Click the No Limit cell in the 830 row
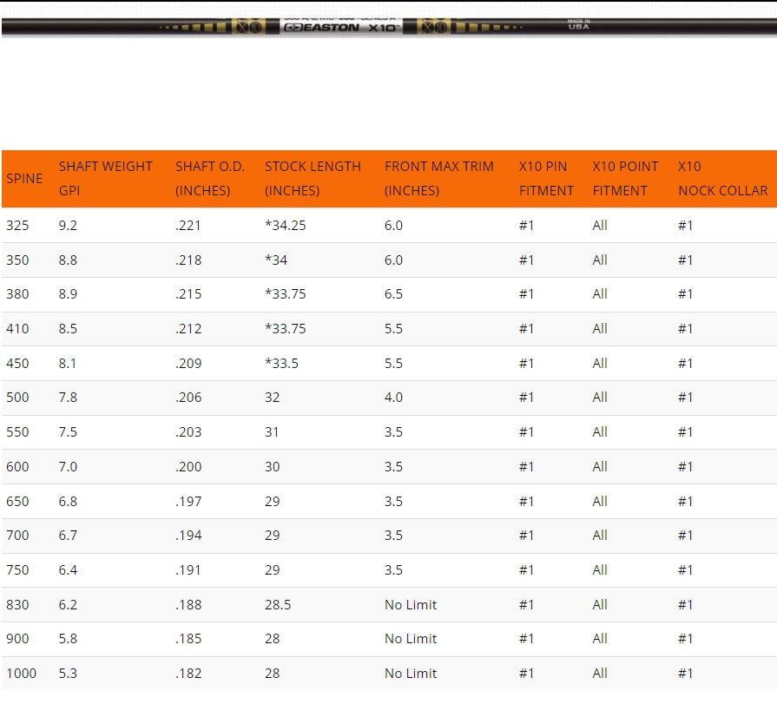The image size is (777, 704). tap(411, 605)
